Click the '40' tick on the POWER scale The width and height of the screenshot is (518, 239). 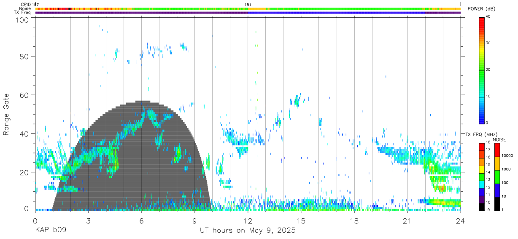point(488,17)
